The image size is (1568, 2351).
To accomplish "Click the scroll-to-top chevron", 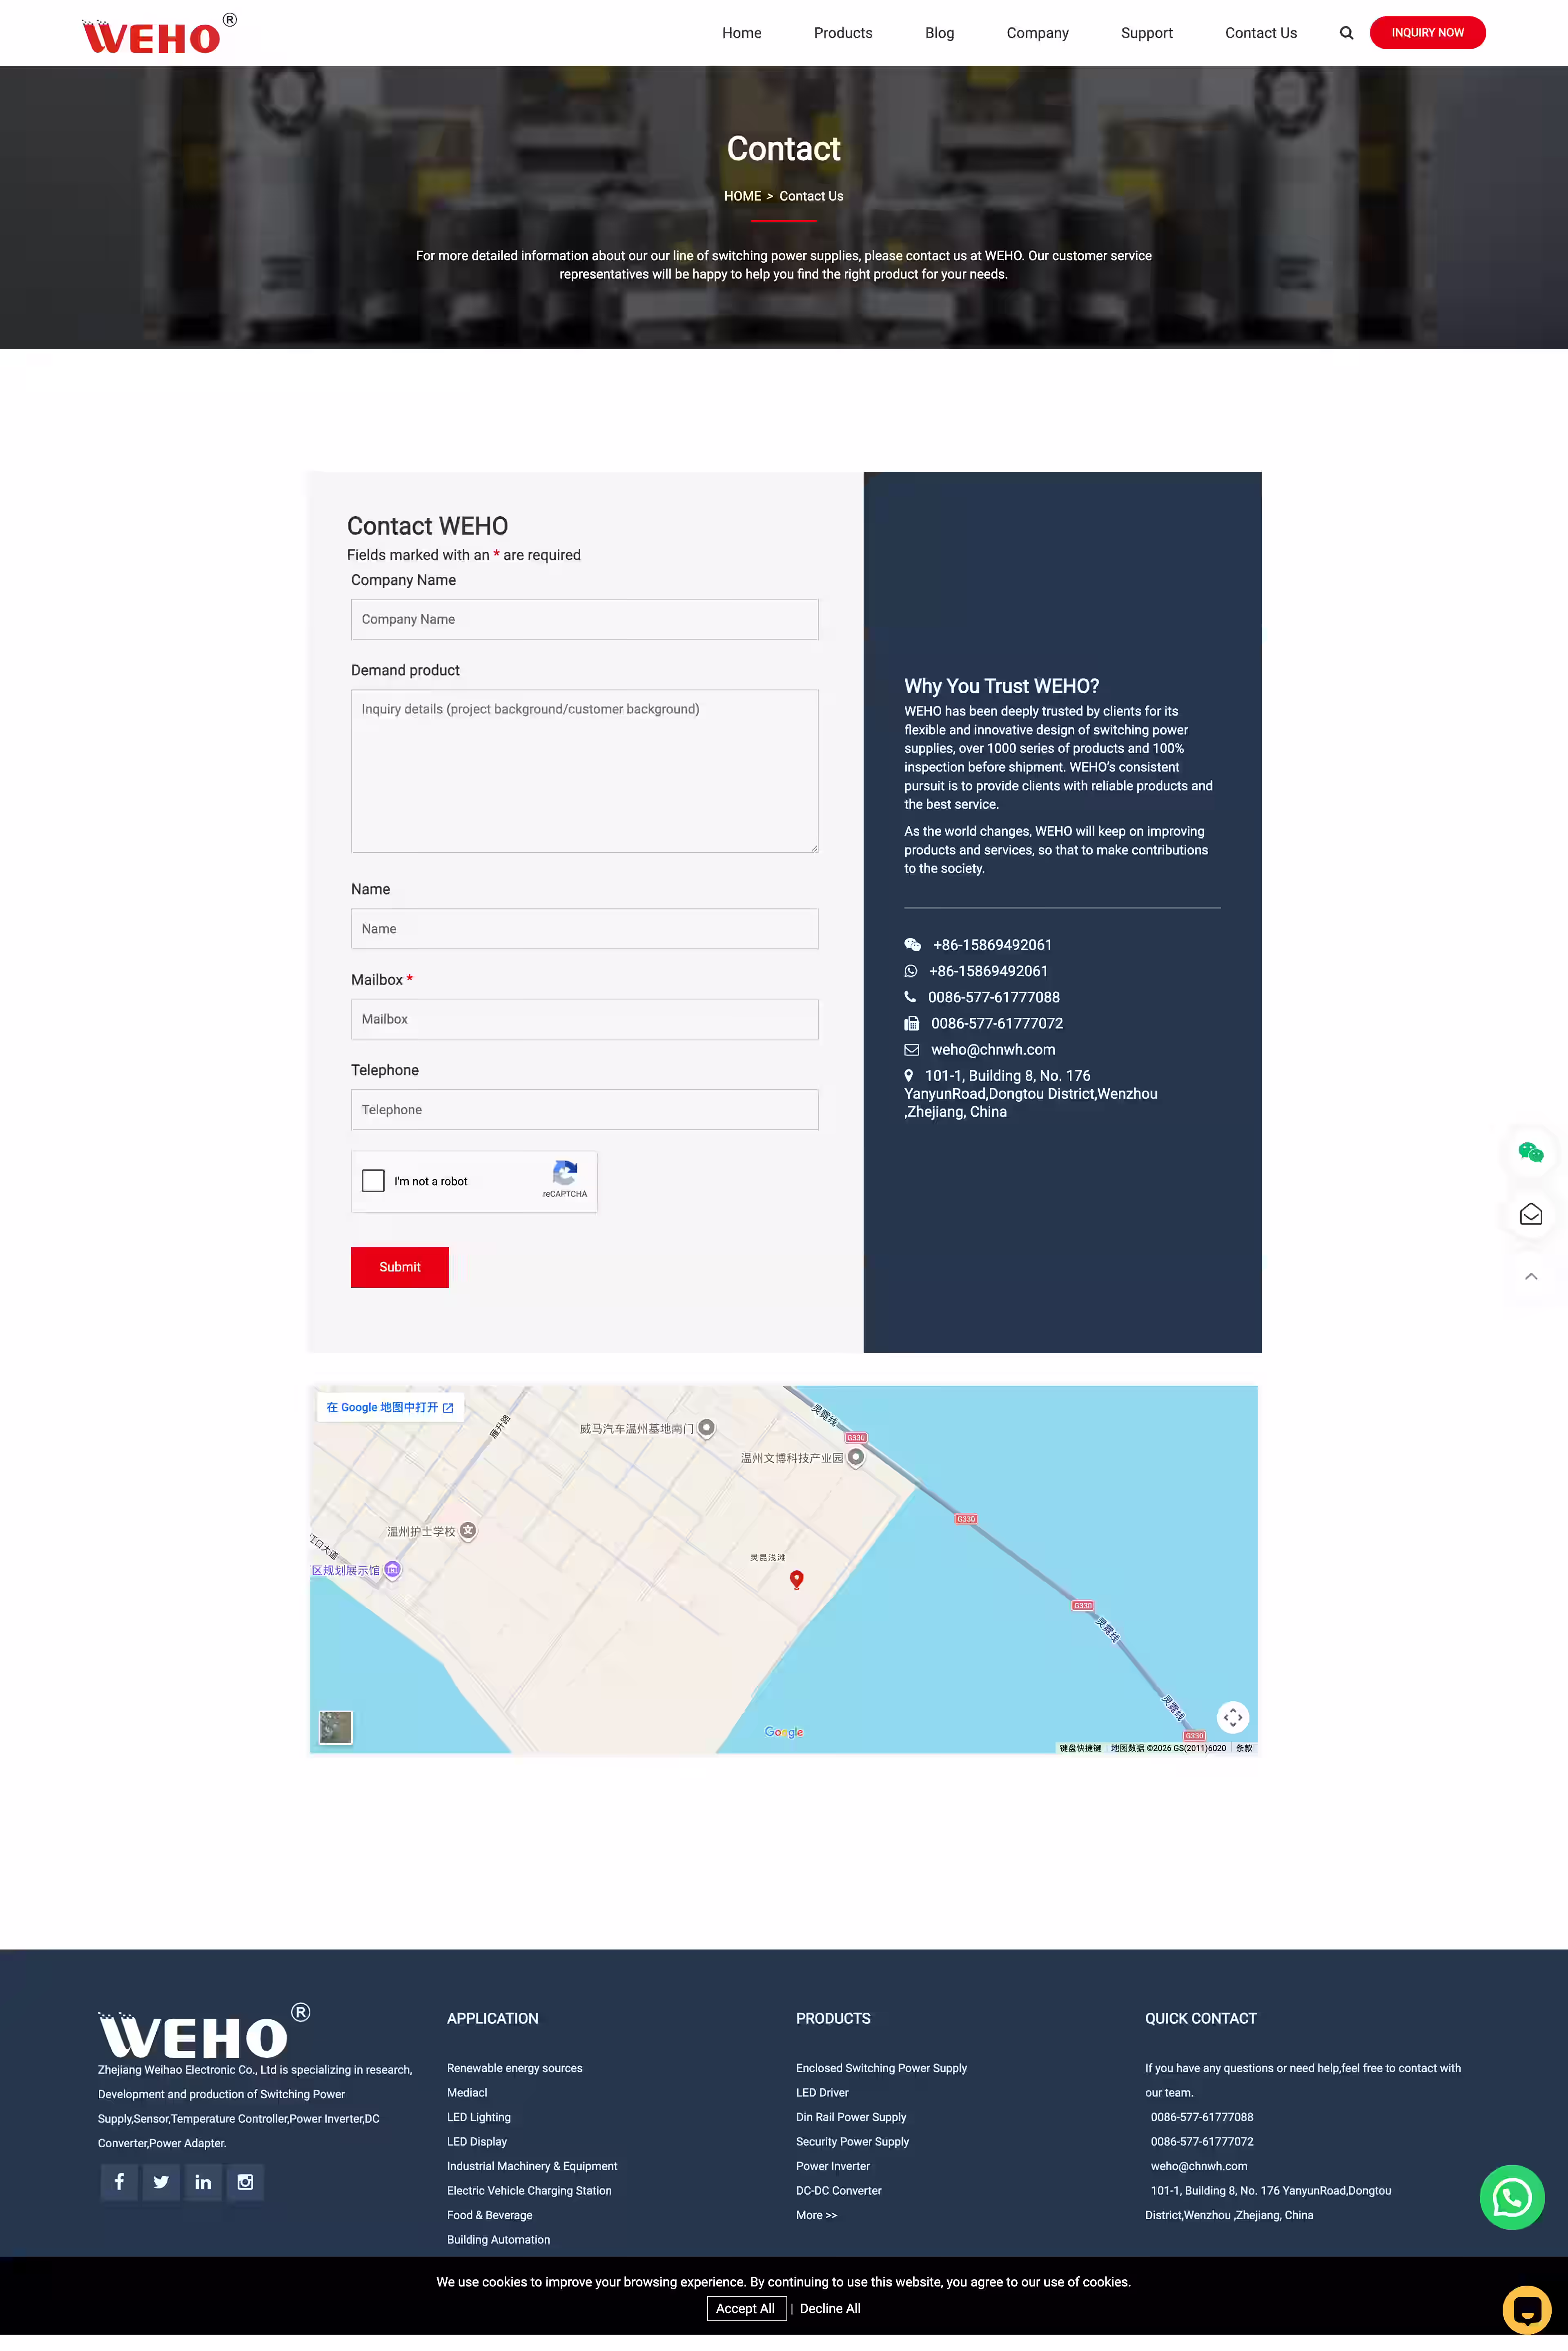I will tap(1530, 1276).
